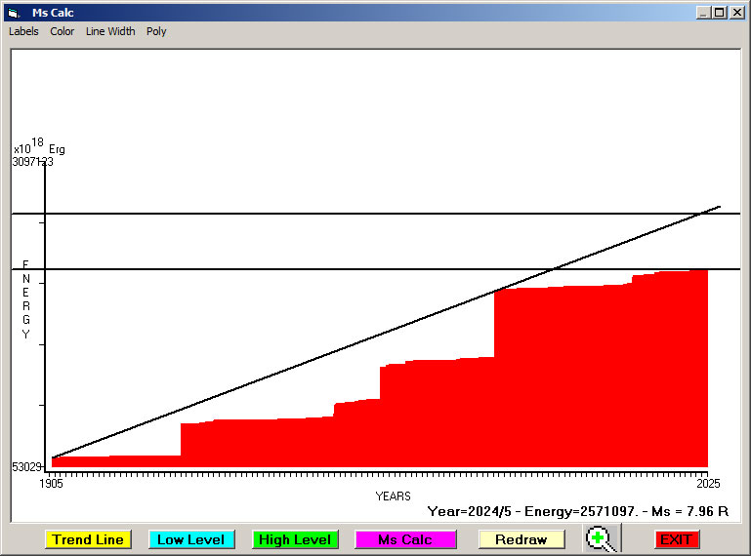751x556 pixels.
Task: Click the Year/Energy/Ms status readout text
Action: tap(577, 511)
